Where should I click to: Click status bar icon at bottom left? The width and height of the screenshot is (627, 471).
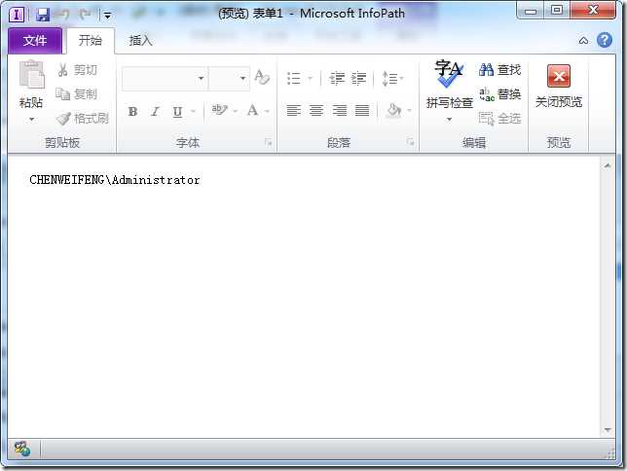(x=22, y=449)
